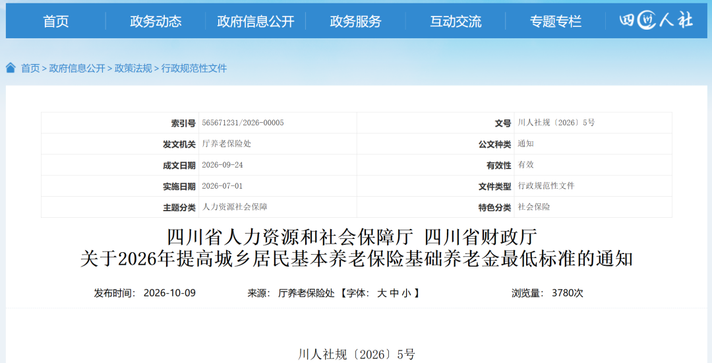Open the 政务动态 navigation menu

(156, 21)
